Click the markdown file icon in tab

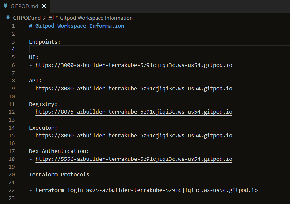point(6,6)
